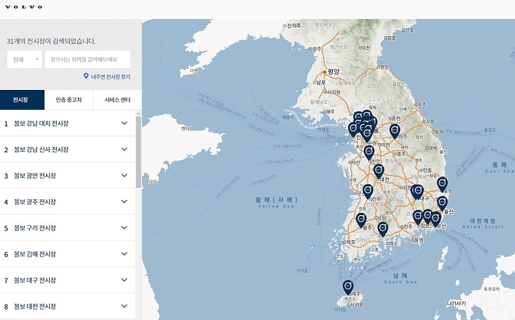Screen dimensions: 515x320
Task: Switch to the 인증 중고차 tab
Action: pos(69,100)
